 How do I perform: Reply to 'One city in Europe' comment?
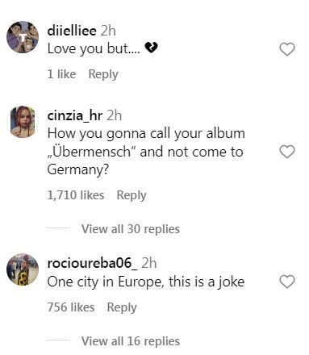click(122, 307)
